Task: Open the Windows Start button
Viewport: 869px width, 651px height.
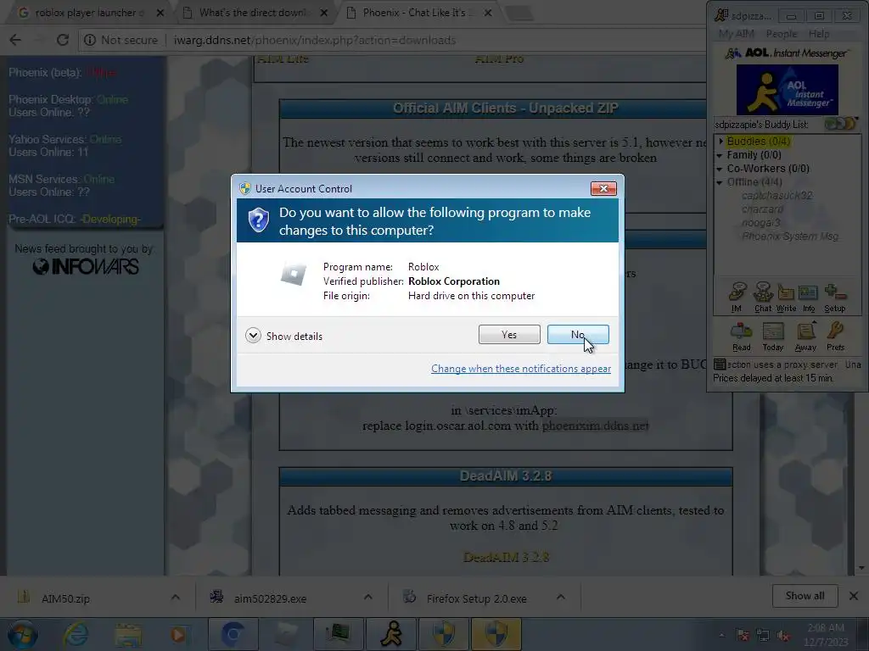Action: pyautogui.click(x=22, y=634)
